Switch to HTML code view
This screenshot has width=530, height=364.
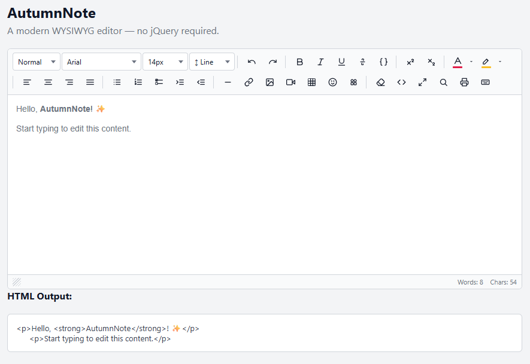[402, 82]
